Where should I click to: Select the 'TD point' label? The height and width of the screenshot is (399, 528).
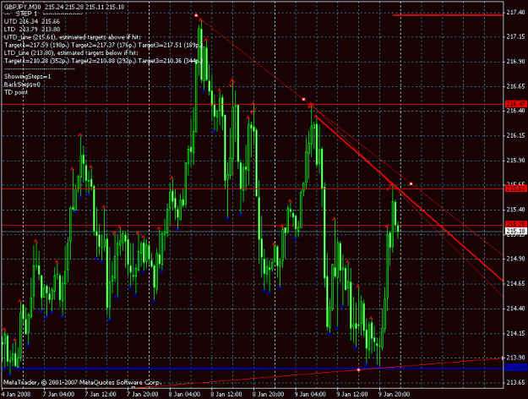tap(16, 92)
